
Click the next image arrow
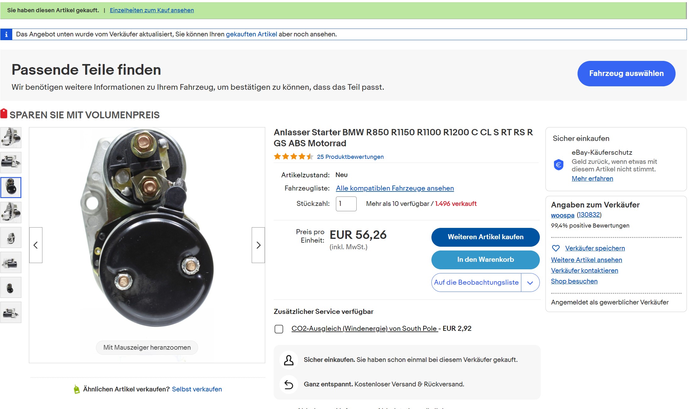click(x=258, y=245)
